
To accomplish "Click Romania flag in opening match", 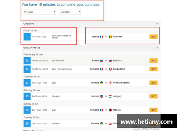I will pyautogui.click(x=110, y=37).
